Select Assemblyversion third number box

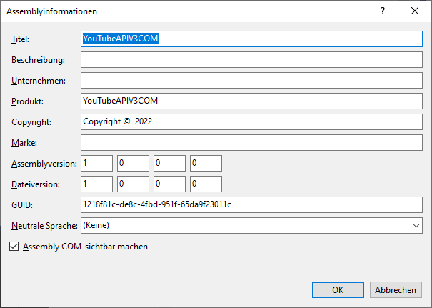(x=169, y=164)
